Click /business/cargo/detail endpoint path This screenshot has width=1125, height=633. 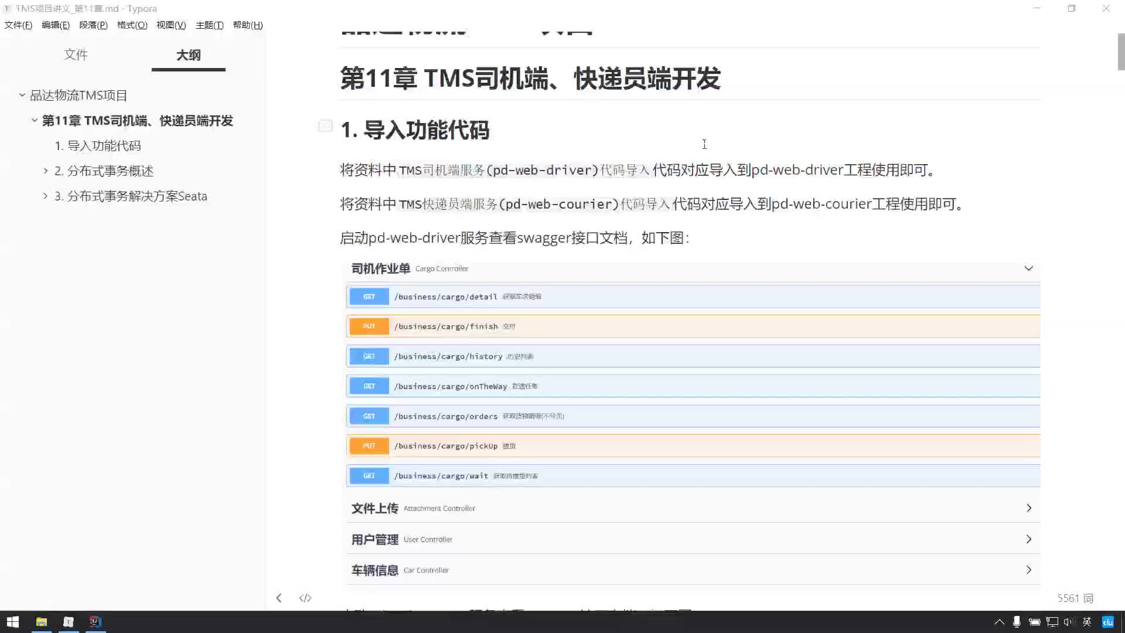[x=445, y=297]
